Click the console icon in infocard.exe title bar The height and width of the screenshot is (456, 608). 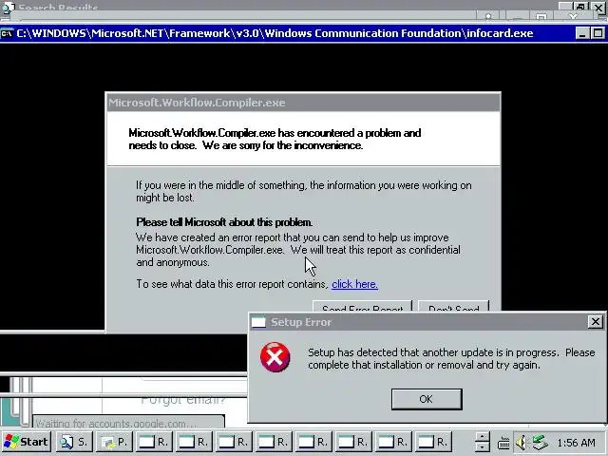7,33
